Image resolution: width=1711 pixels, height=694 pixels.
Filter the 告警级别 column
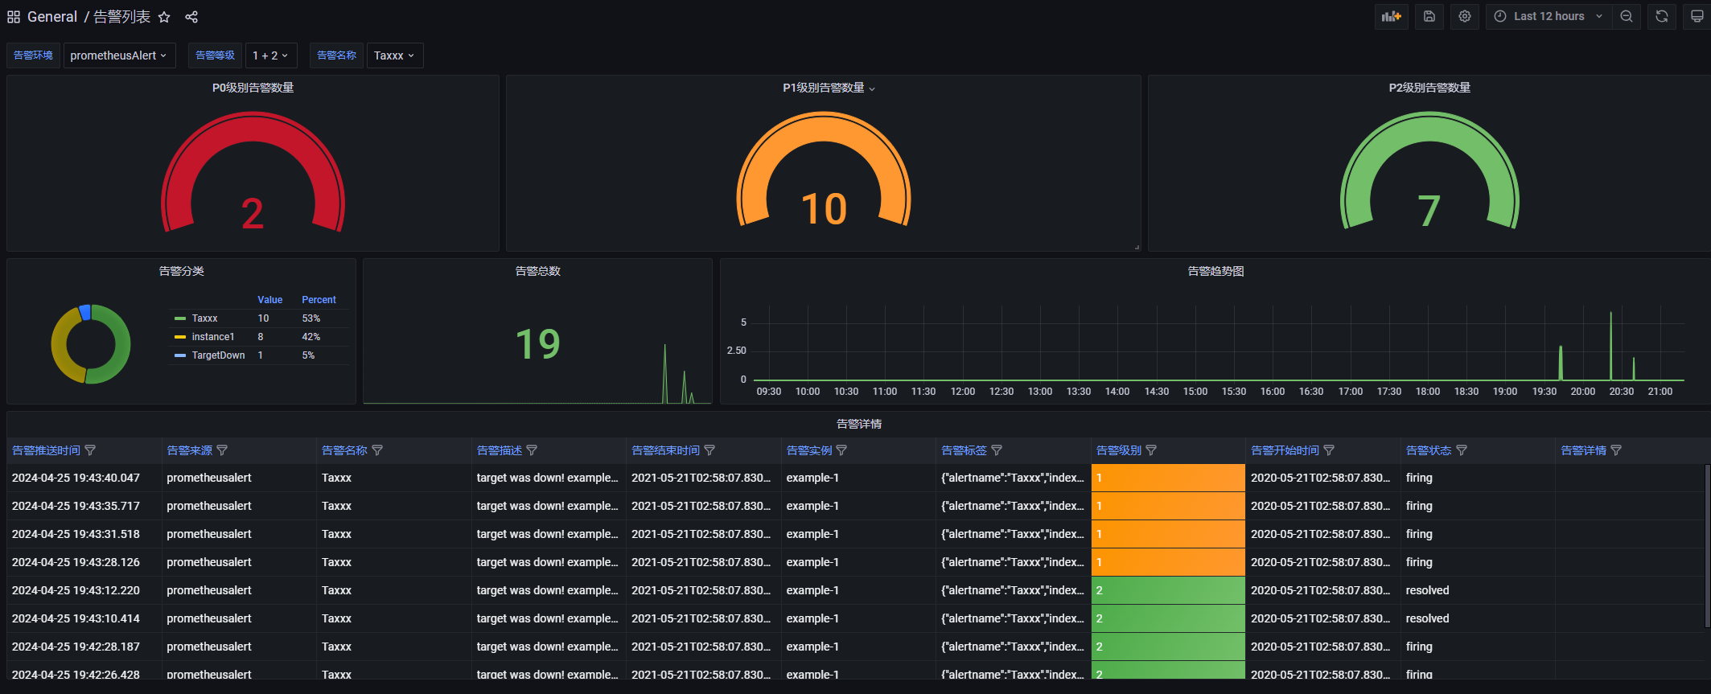[x=1151, y=450]
